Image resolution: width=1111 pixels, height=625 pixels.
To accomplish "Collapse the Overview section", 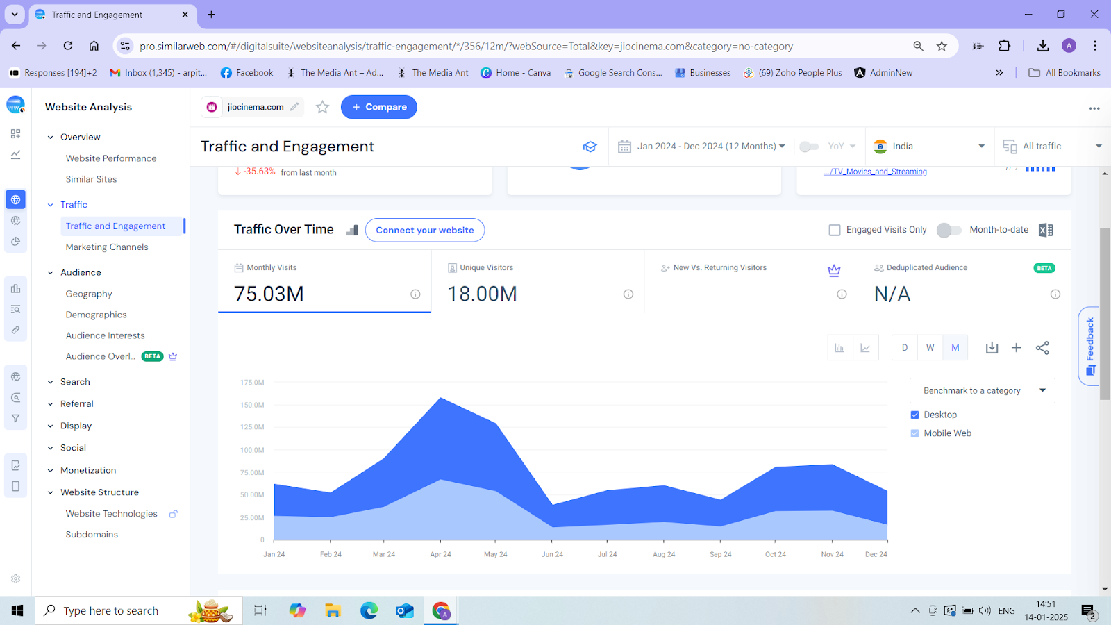I will click(50, 137).
